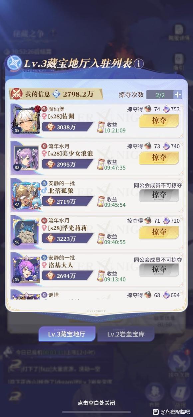
Task: Tap the 2/2 plunder count field
Action: click(160, 95)
